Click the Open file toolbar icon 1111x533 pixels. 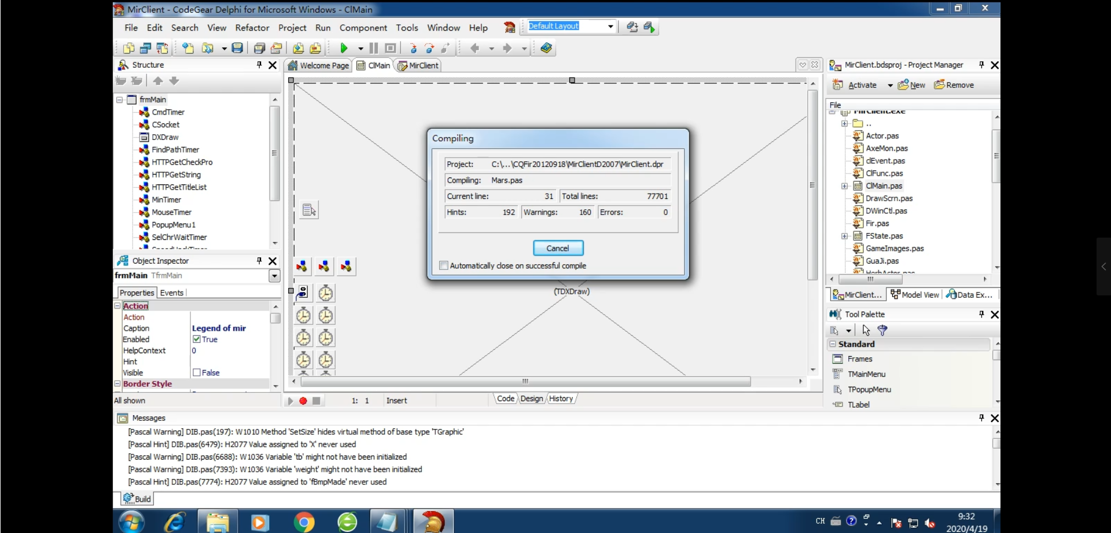pos(208,48)
